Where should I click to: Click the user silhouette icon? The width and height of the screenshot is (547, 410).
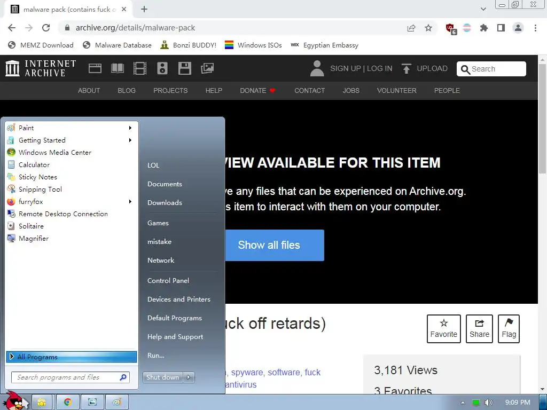click(x=317, y=68)
